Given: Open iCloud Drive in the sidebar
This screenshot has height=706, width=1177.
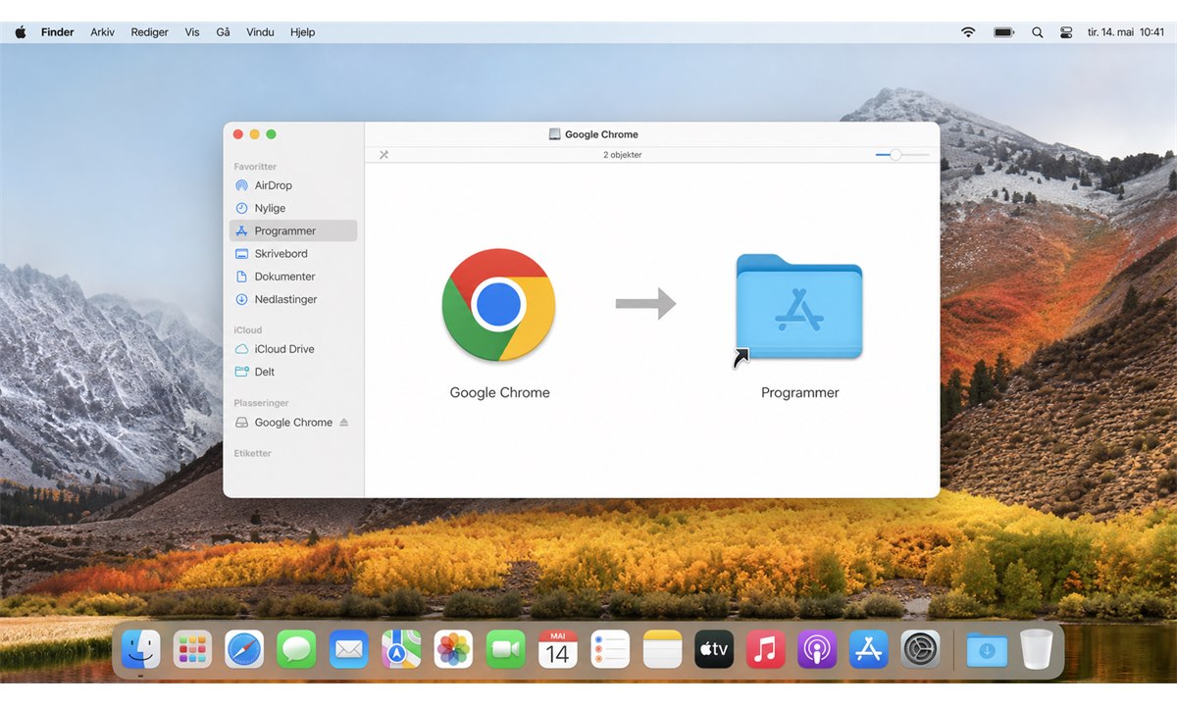Looking at the screenshot, I should pos(284,349).
